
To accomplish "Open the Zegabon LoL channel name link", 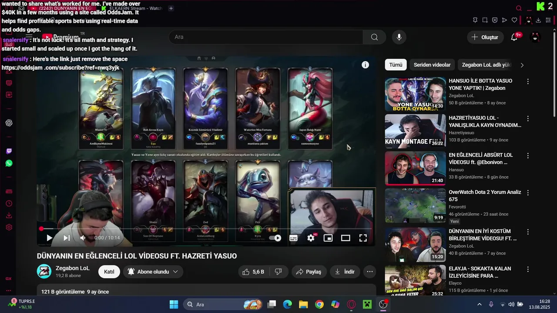I will (x=73, y=268).
